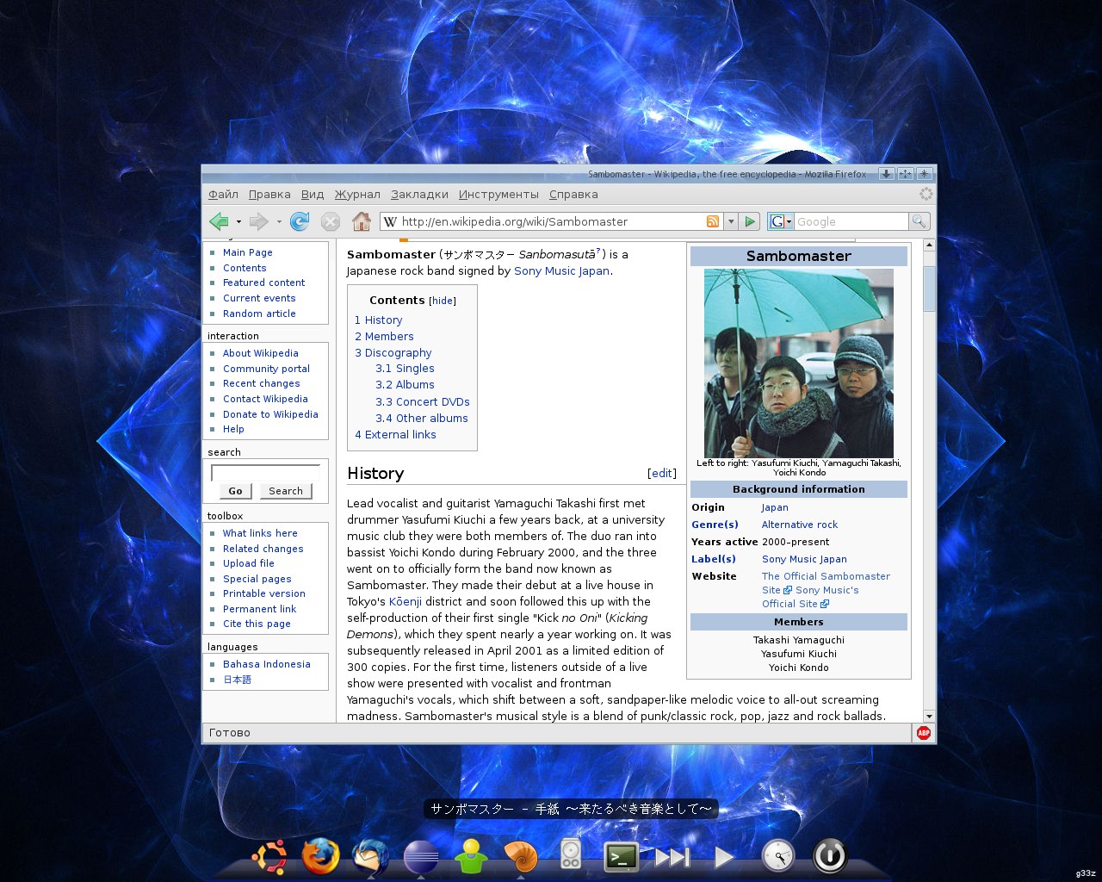Click the clock icon in the dock
The image size is (1102, 882).
(x=778, y=856)
